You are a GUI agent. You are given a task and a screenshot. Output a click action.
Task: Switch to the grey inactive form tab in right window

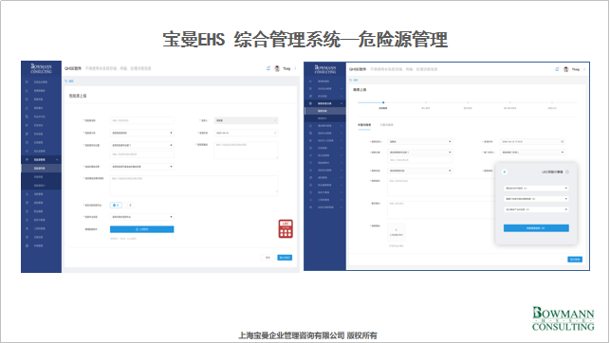pos(386,125)
